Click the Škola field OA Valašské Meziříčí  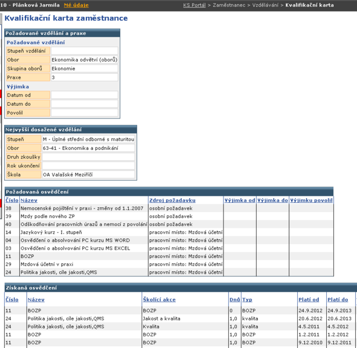(x=89, y=174)
